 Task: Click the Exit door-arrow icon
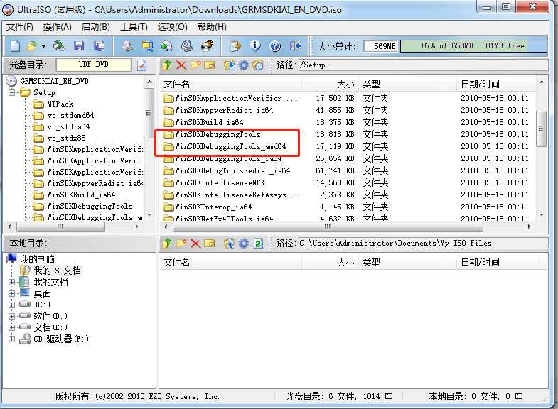[296, 46]
